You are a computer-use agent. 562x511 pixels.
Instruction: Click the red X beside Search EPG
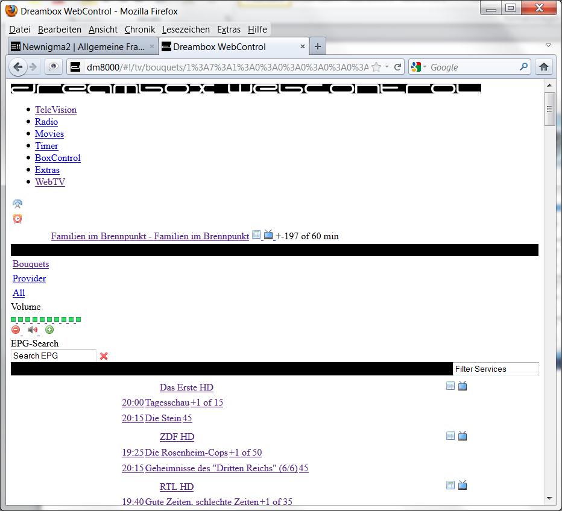point(104,356)
